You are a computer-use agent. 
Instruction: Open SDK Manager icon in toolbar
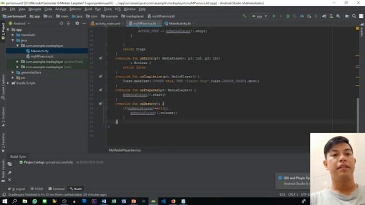(x=338, y=17)
